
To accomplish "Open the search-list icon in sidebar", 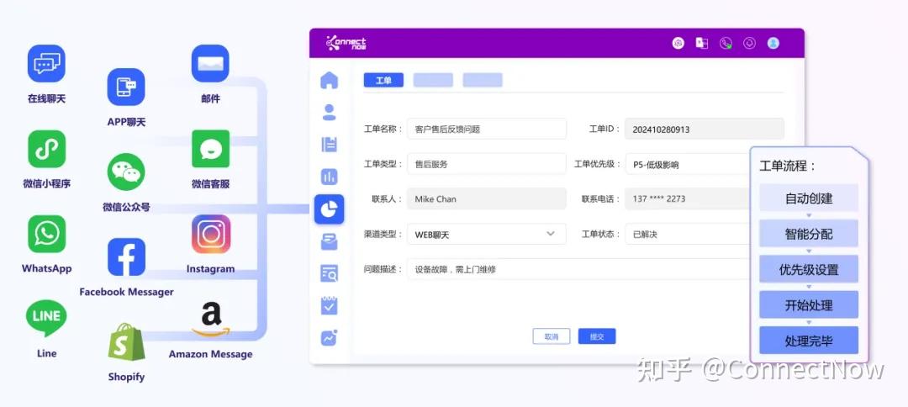I will 329,272.
